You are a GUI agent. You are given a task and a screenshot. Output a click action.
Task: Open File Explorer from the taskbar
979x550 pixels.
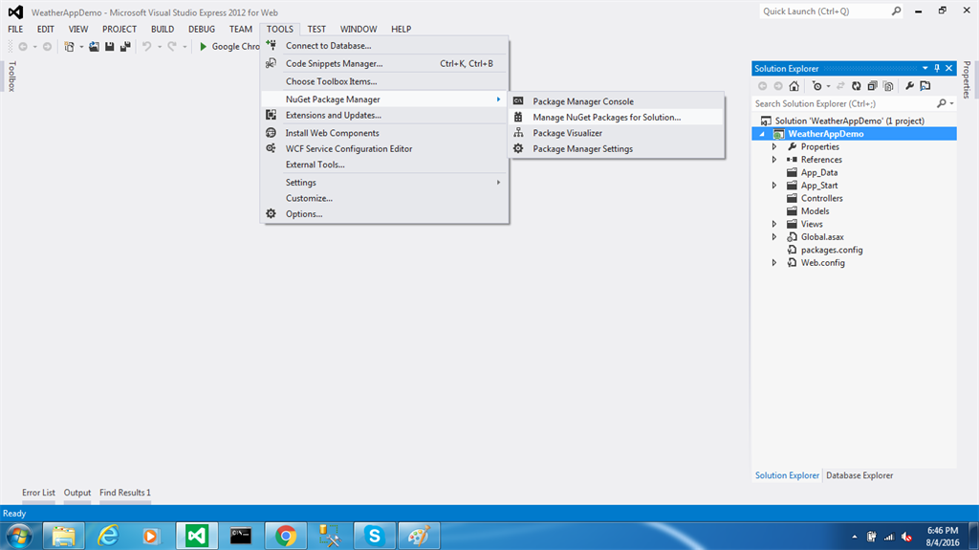[x=63, y=536]
